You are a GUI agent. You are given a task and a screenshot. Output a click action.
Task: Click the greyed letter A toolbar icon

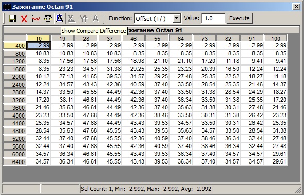click(x=96, y=19)
